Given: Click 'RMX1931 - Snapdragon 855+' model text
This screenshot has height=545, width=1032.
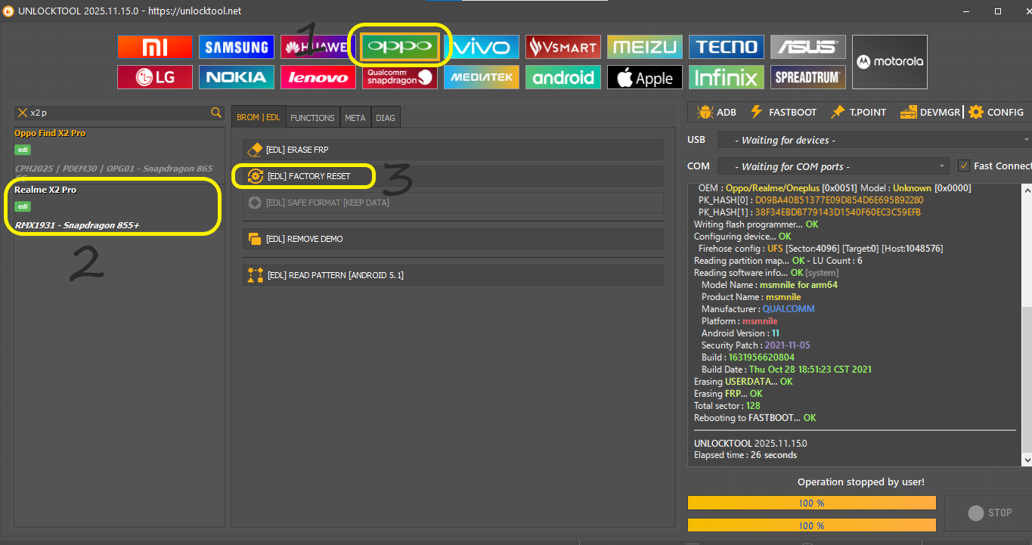Looking at the screenshot, I should coord(76,225).
